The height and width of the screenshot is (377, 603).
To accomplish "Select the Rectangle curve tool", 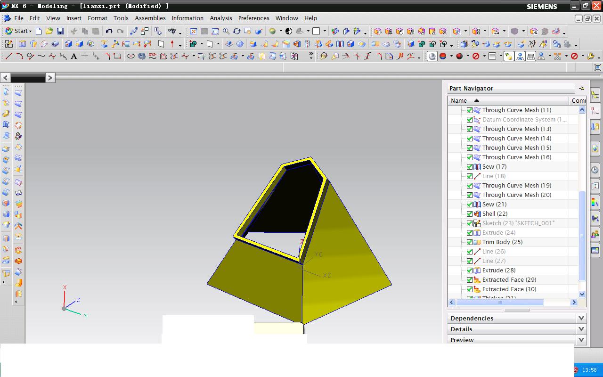I will (x=117, y=56).
